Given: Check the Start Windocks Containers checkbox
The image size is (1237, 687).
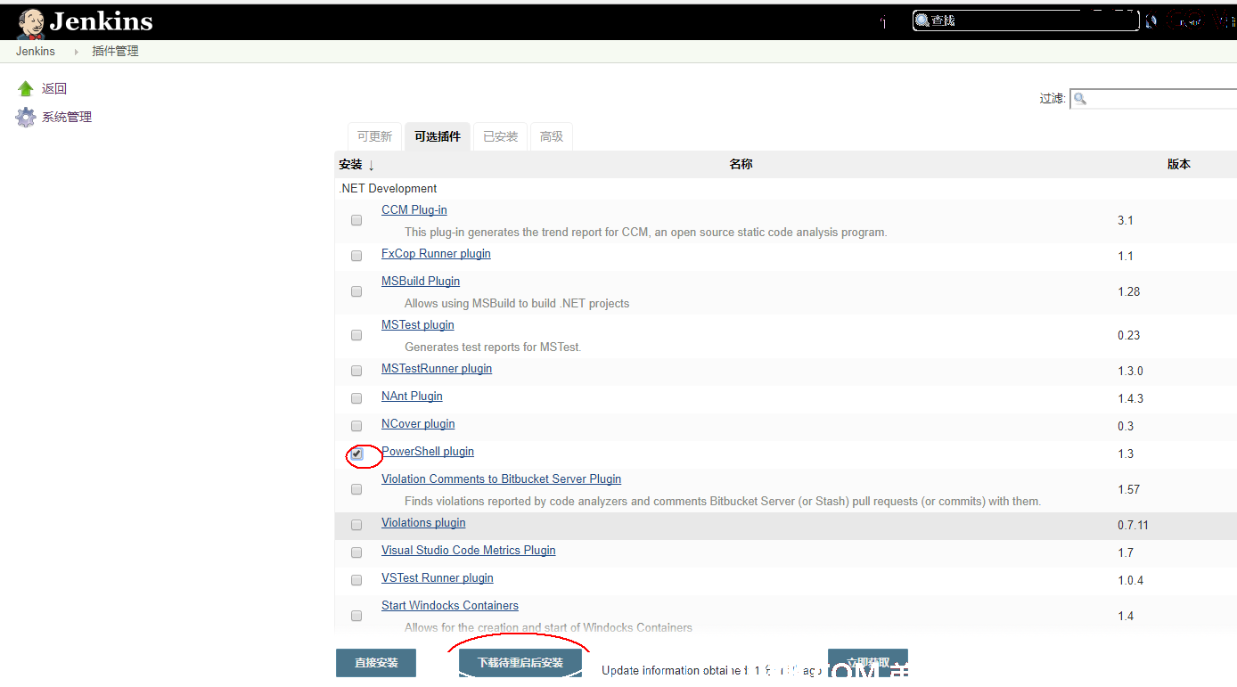Looking at the screenshot, I should pyautogui.click(x=356, y=616).
